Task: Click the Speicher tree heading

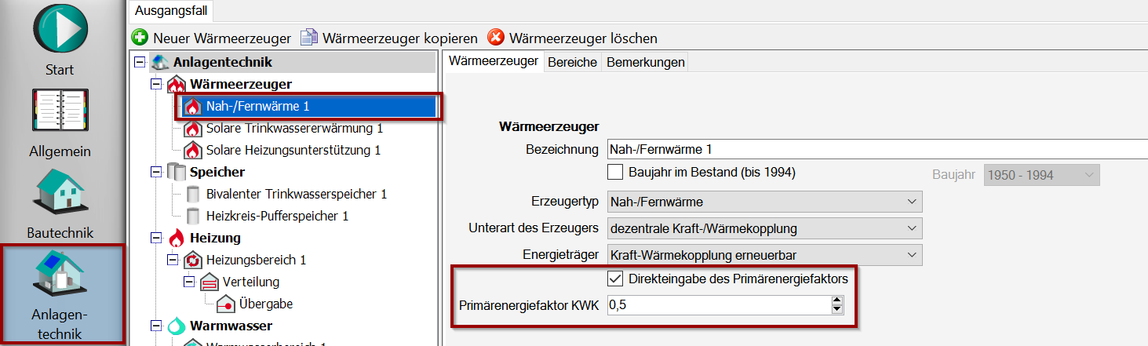Action: click(x=217, y=172)
